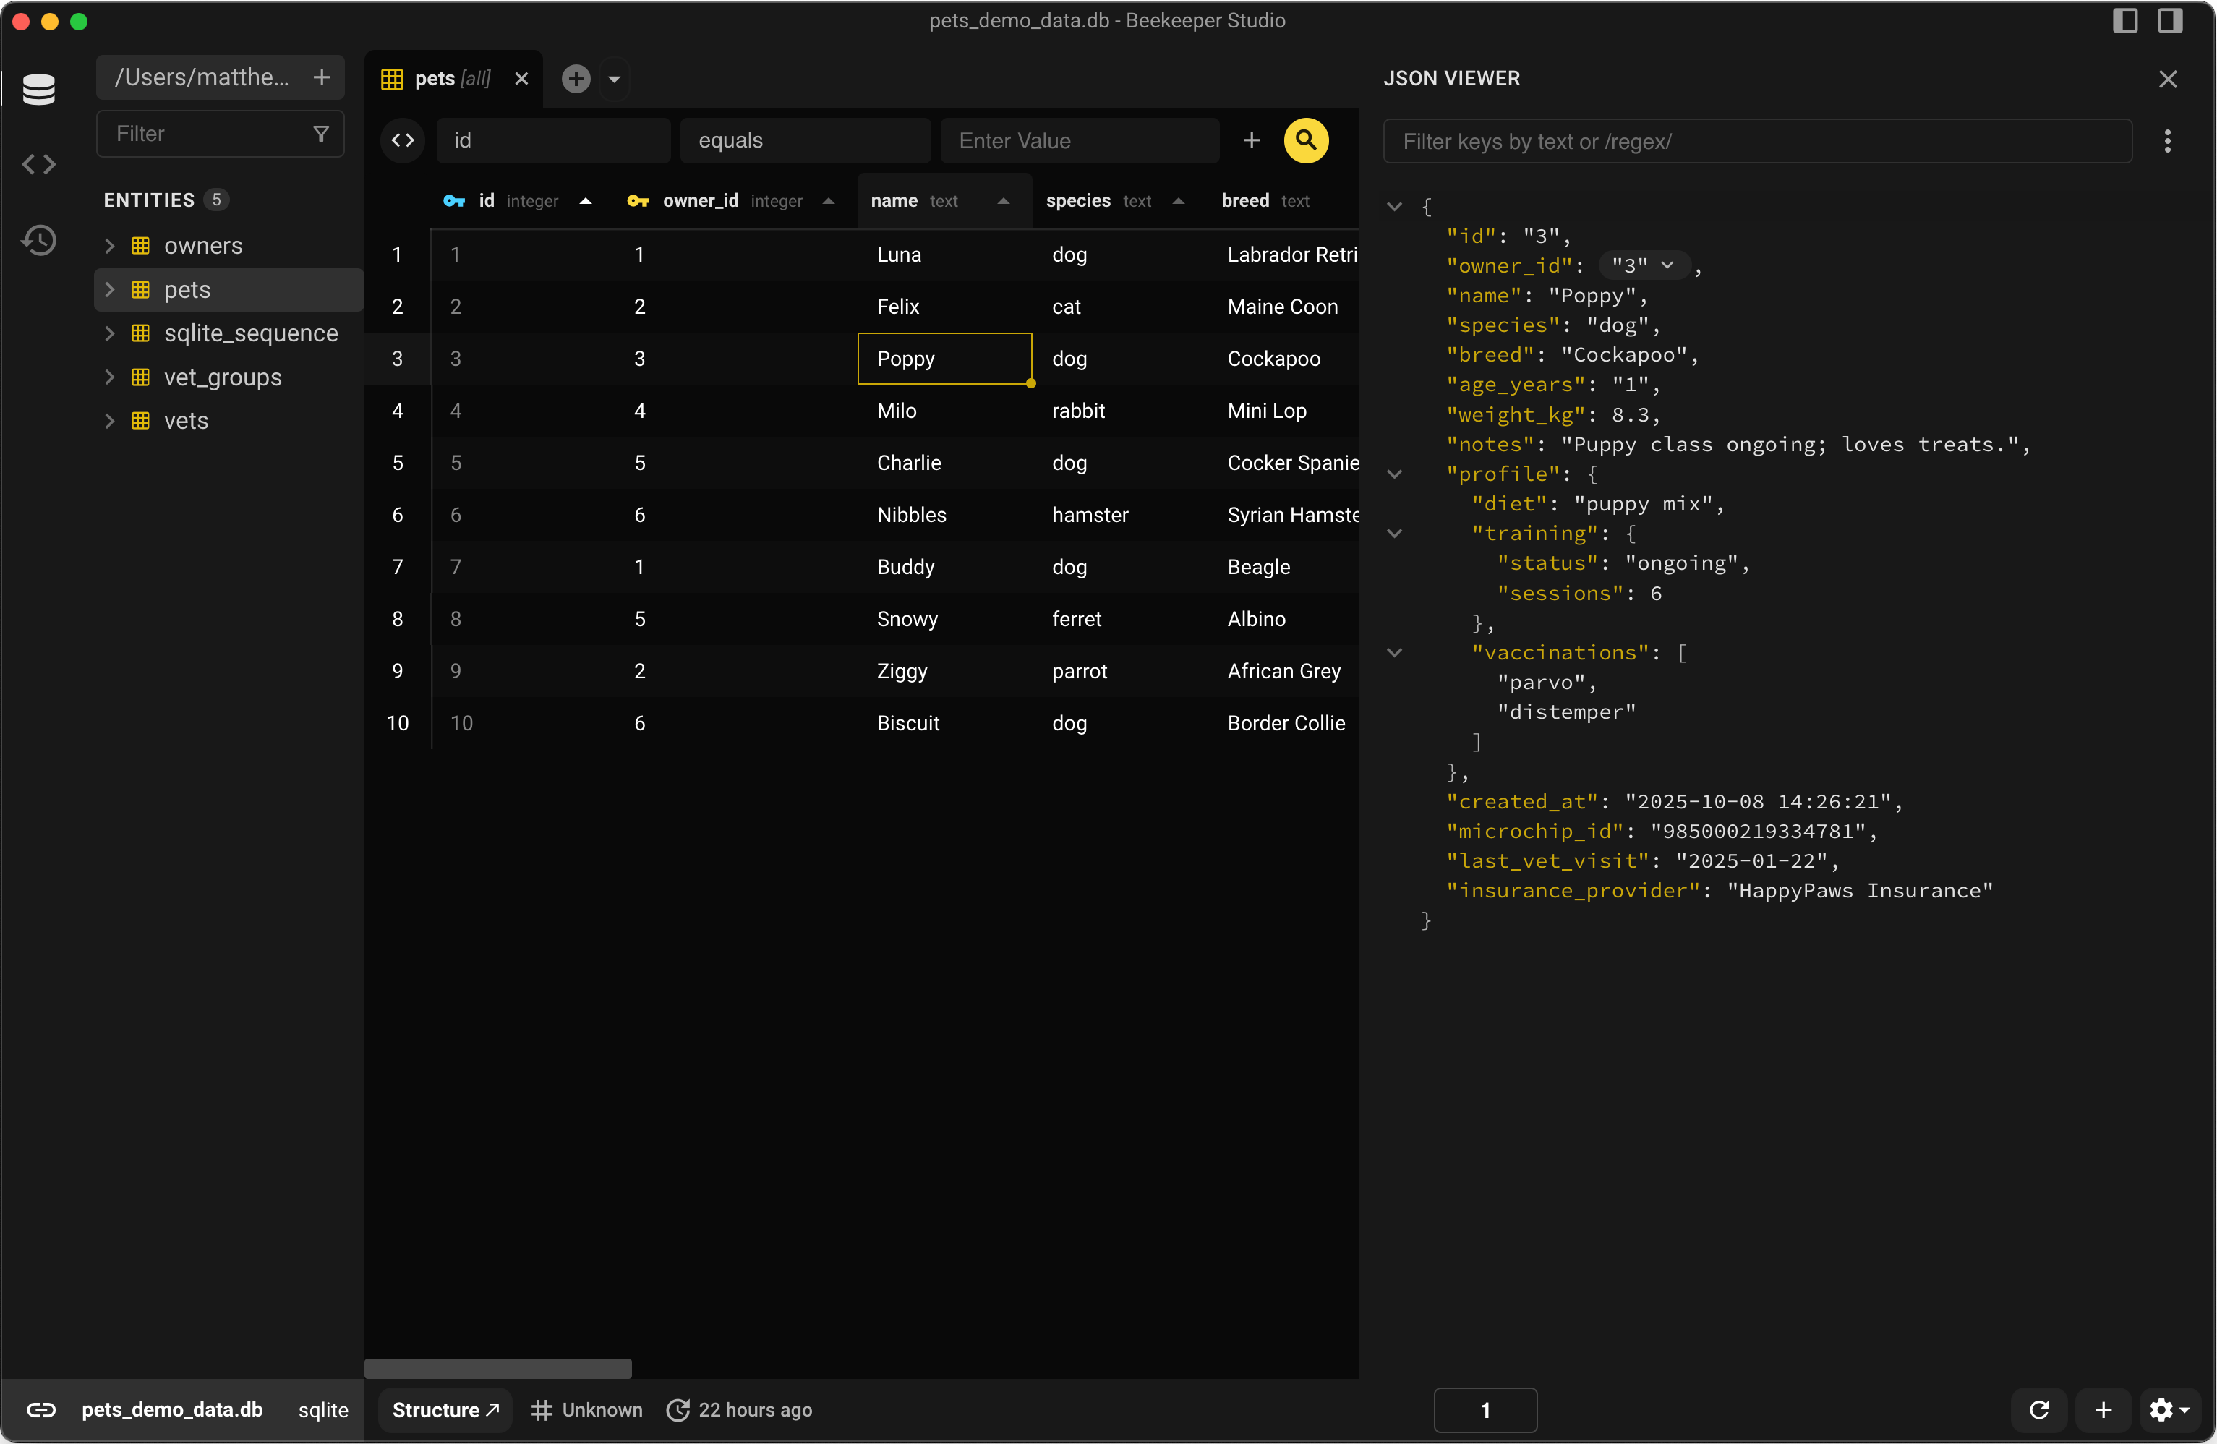Viewport: 2217px width, 1444px height.
Task: Toggle raw filter mode code button
Action: click(403, 141)
